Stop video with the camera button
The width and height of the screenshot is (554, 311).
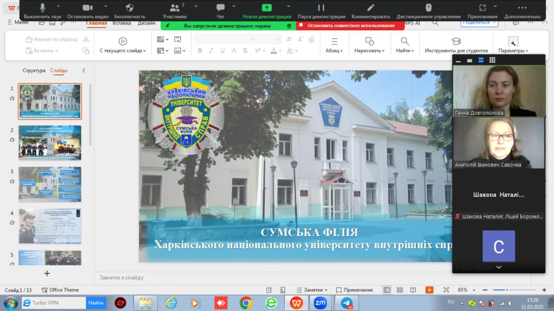[87, 8]
